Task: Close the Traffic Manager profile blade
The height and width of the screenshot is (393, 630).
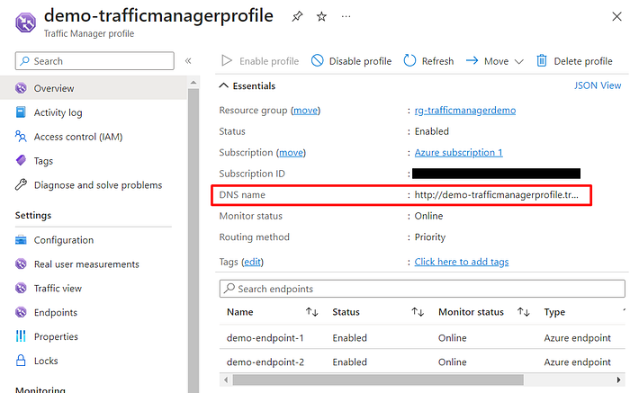Action: [616, 16]
